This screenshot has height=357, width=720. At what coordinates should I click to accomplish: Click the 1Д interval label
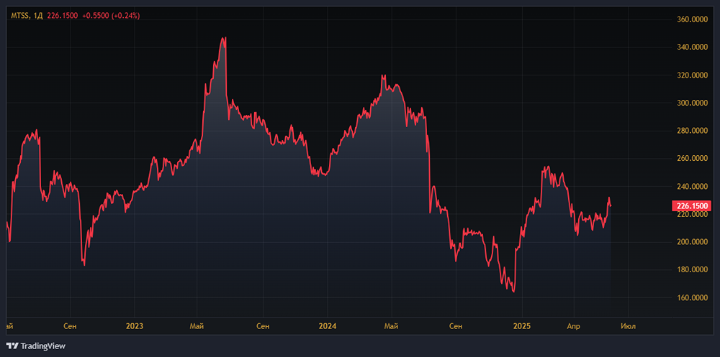[39, 16]
